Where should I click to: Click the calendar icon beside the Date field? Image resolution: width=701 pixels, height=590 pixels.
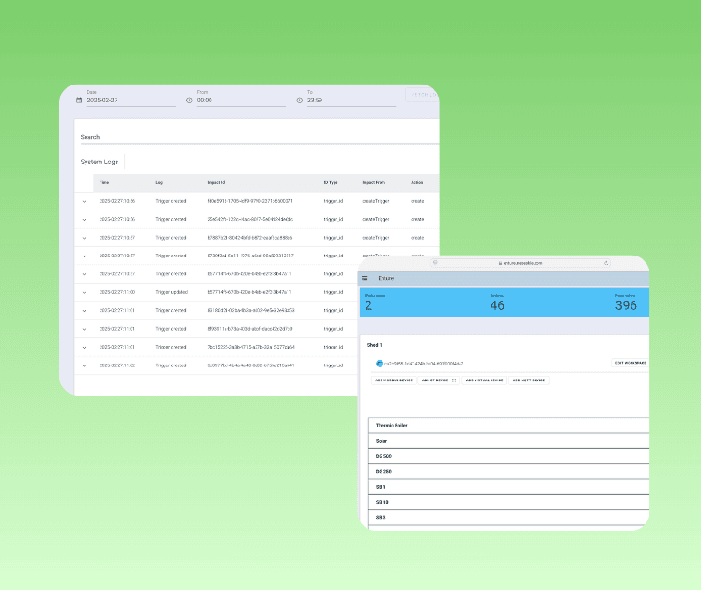[x=79, y=100]
